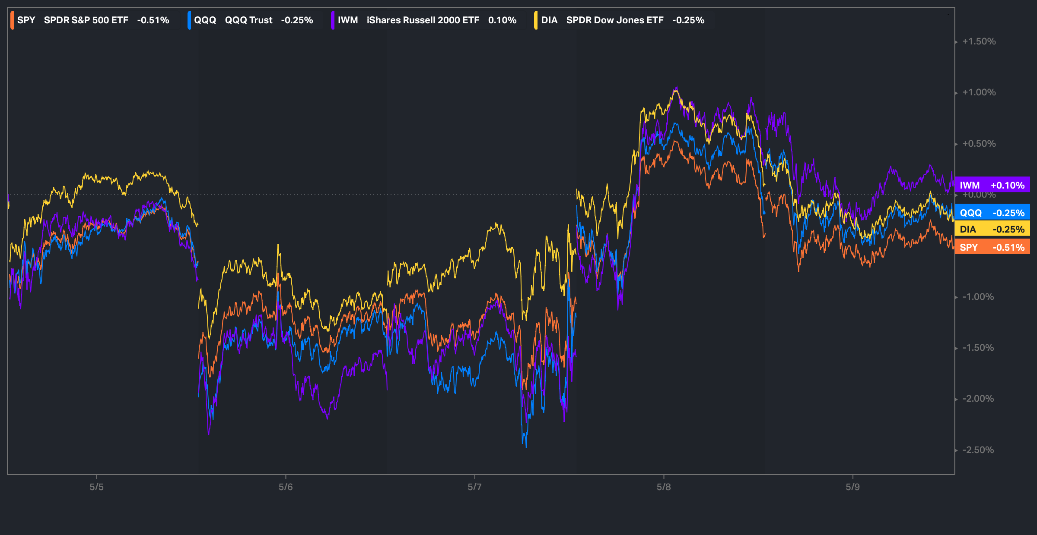1037x535 pixels.
Task: Click the yellow DIA -0.25% price tag
Action: tap(992, 229)
